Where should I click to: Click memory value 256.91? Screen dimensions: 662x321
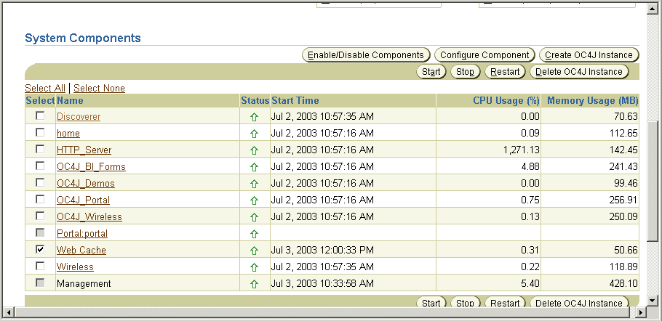pos(623,200)
